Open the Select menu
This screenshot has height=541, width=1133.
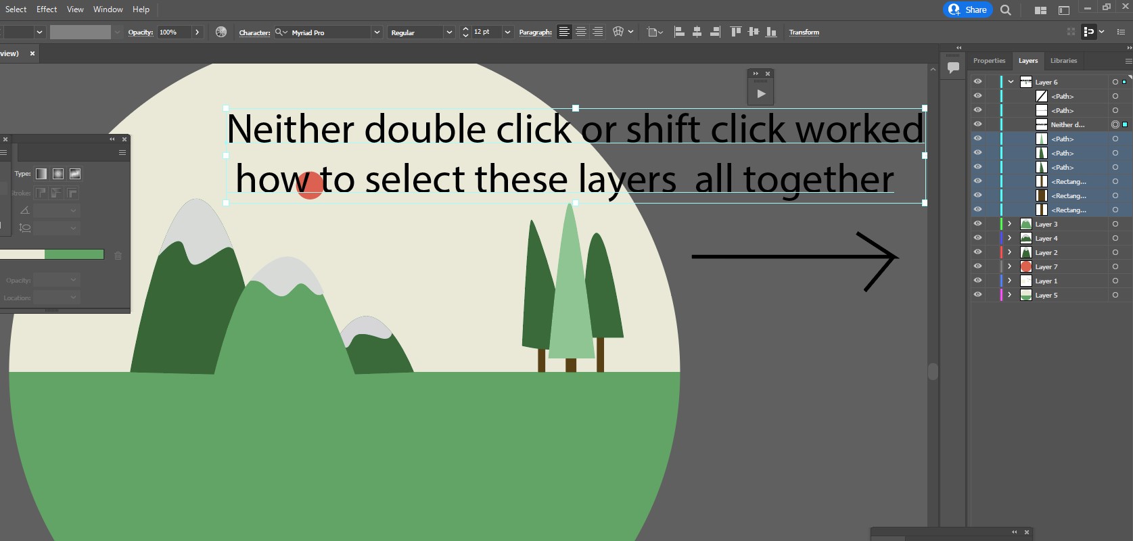tap(16, 9)
